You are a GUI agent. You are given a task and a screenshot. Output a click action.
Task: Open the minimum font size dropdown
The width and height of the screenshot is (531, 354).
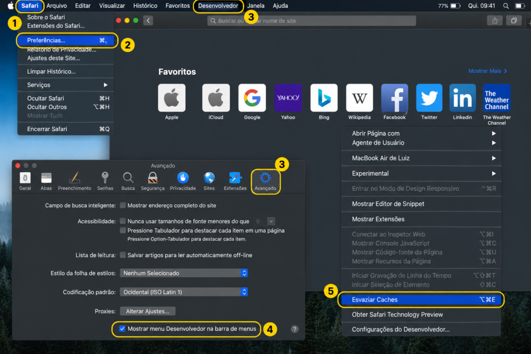(264, 221)
